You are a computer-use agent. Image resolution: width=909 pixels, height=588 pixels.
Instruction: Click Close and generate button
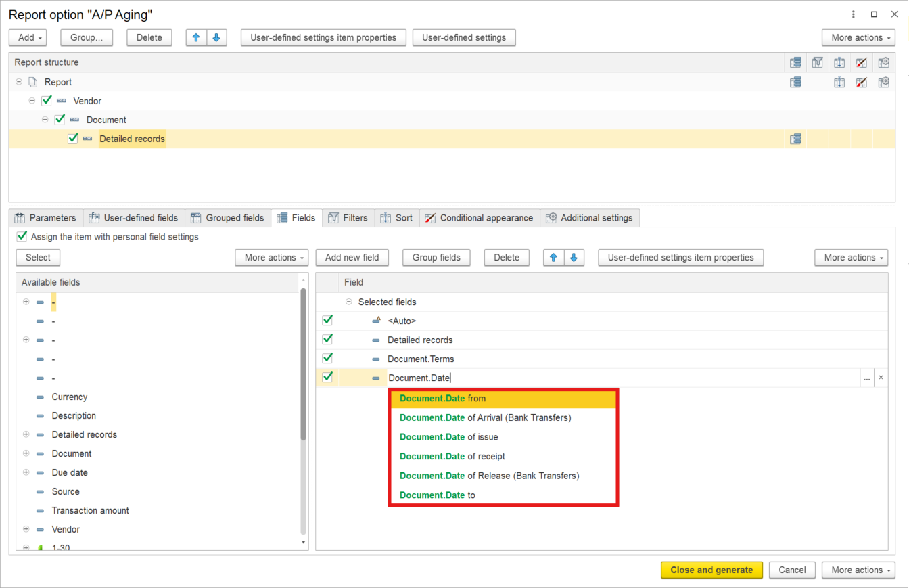pyautogui.click(x=712, y=570)
